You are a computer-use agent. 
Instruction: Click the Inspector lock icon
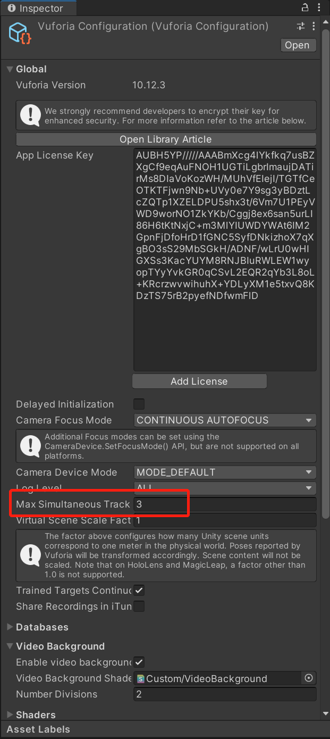click(304, 7)
